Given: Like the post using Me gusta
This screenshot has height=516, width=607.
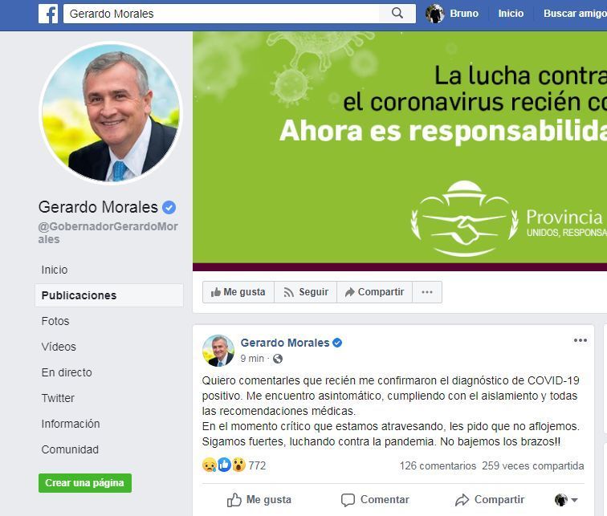Looking at the screenshot, I should (x=259, y=500).
